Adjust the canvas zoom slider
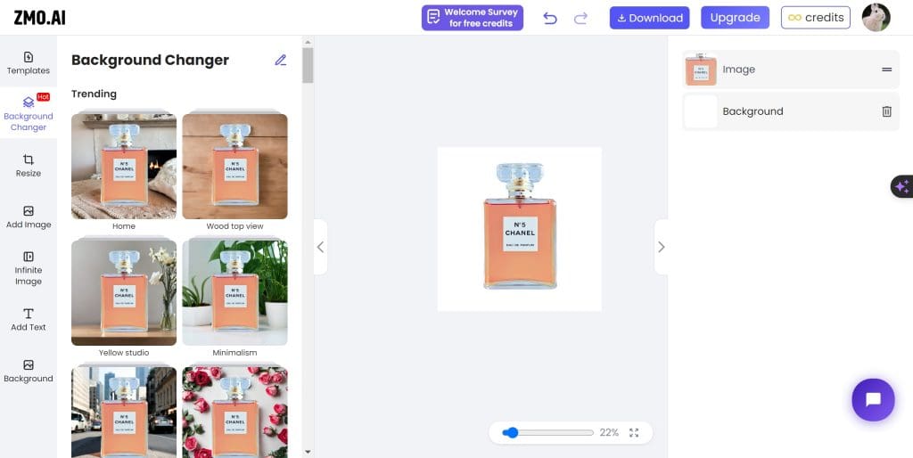913x458 pixels. coord(548,432)
